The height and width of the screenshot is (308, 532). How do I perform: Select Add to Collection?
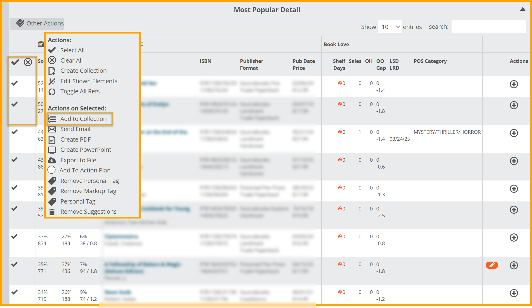pos(80,119)
